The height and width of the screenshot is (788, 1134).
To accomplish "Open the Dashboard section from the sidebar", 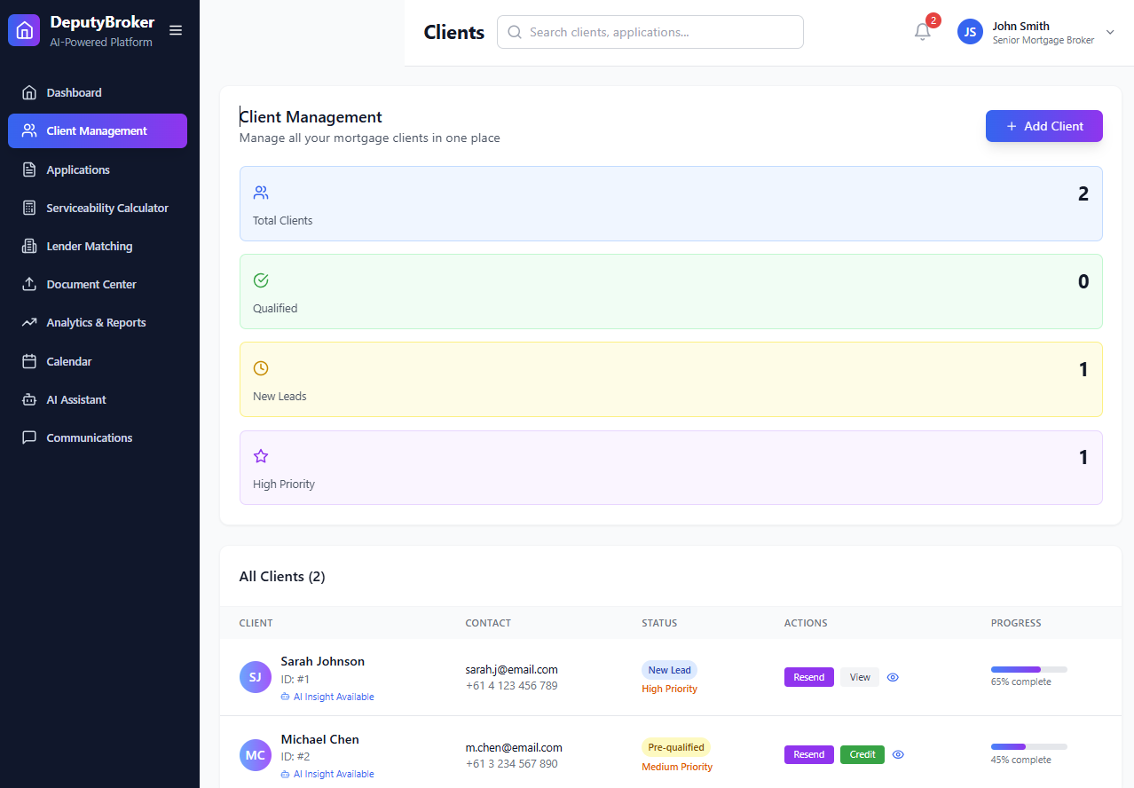I will pyautogui.click(x=74, y=92).
